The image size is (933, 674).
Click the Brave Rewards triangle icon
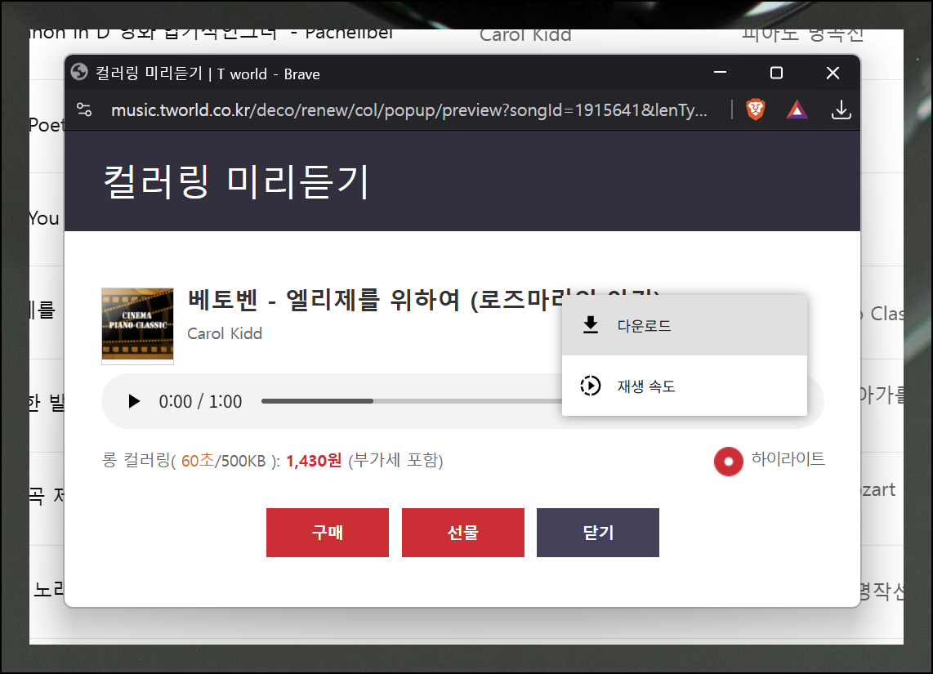797,110
